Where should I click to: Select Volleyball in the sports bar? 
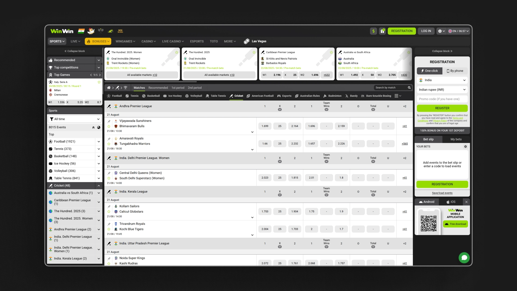click(194, 96)
